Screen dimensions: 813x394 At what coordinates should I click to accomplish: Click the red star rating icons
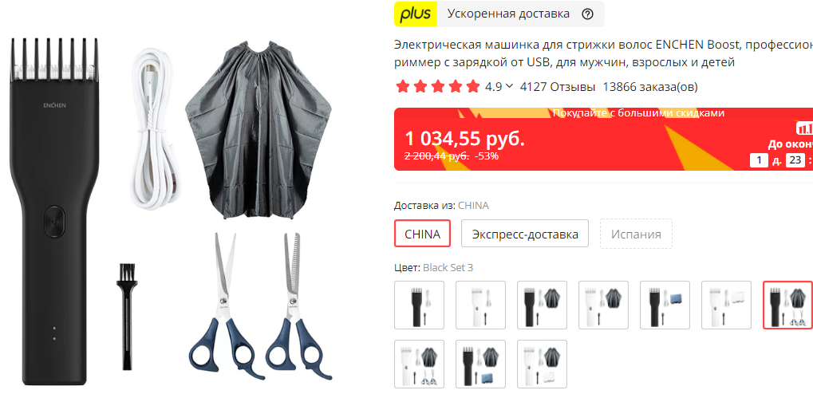pos(437,87)
